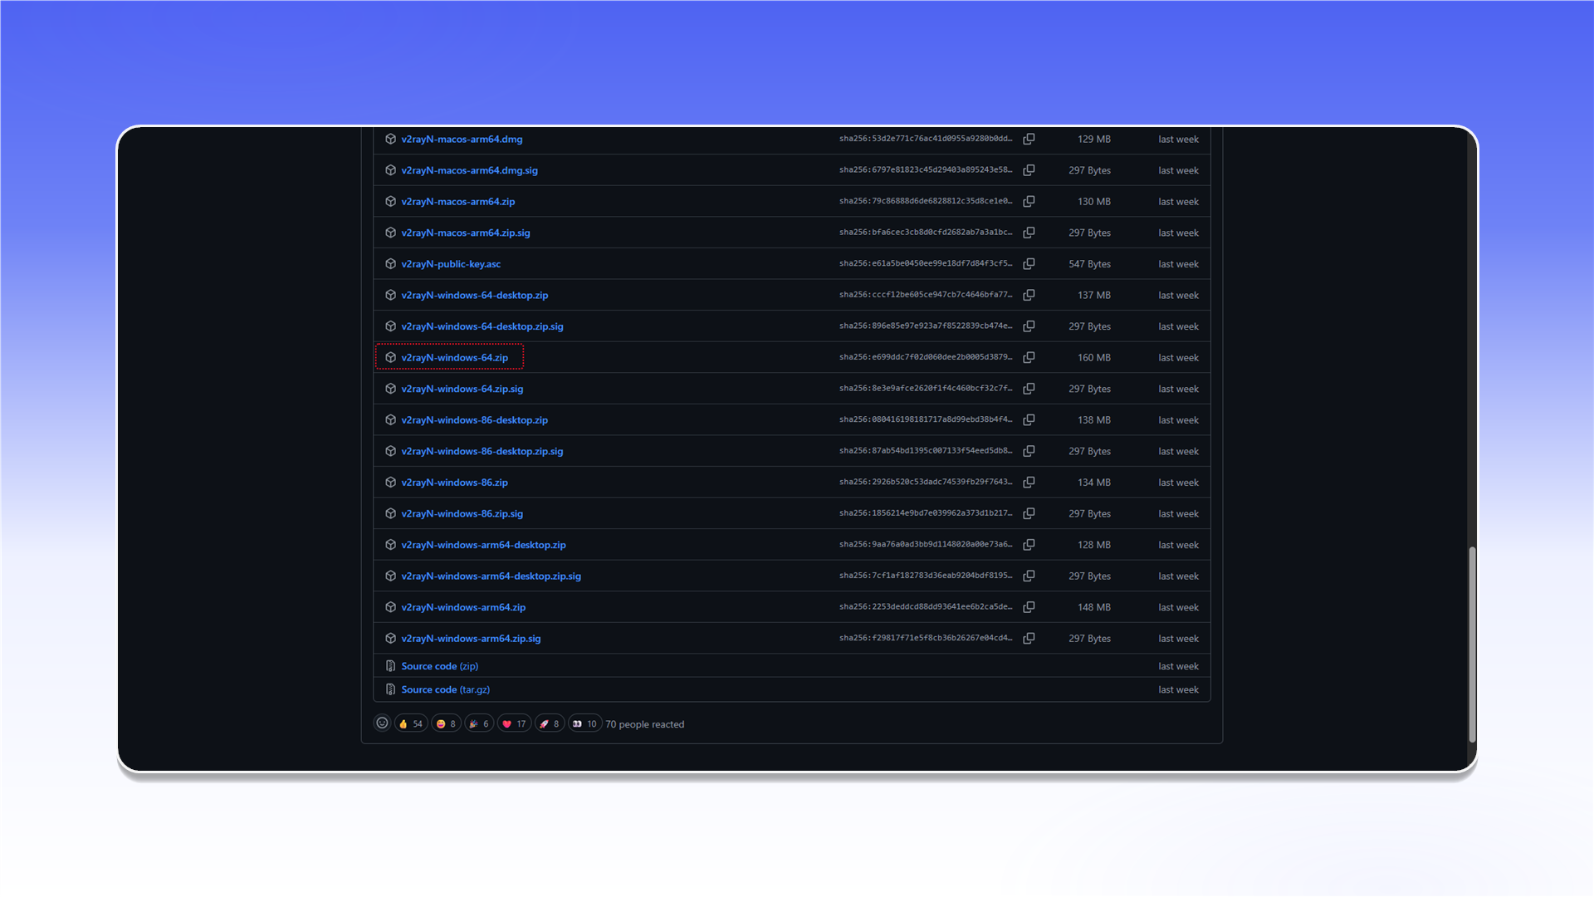This screenshot has width=1594, height=897.
Task: Click the sha256 hash text of v2rayN-windows-86.zip
Action: [x=925, y=483]
